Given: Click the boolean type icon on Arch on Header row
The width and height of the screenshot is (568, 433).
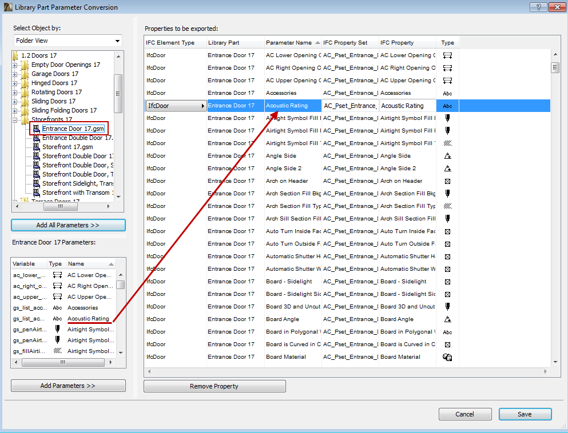Looking at the screenshot, I should (447, 181).
